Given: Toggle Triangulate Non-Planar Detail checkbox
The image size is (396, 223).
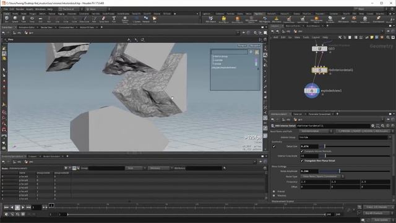Looking at the screenshot, I should 302,161.
